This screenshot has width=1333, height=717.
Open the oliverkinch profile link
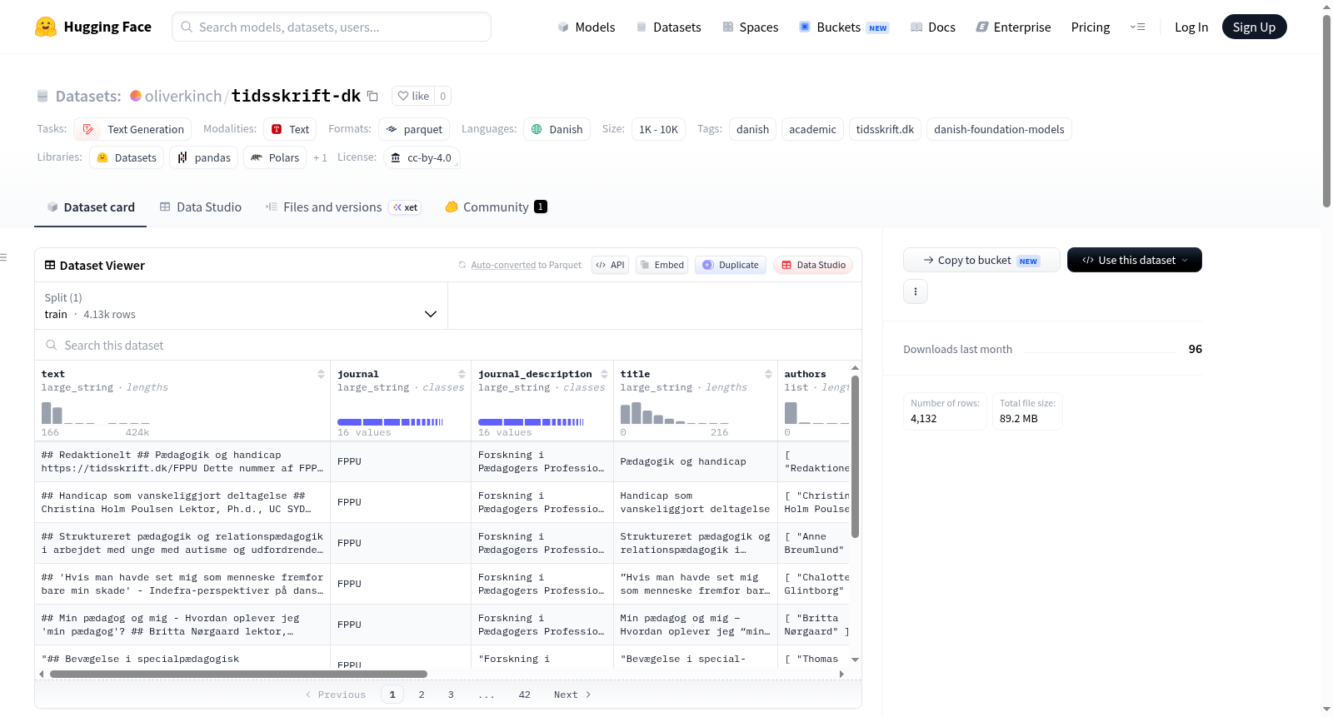click(x=183, y=96)
